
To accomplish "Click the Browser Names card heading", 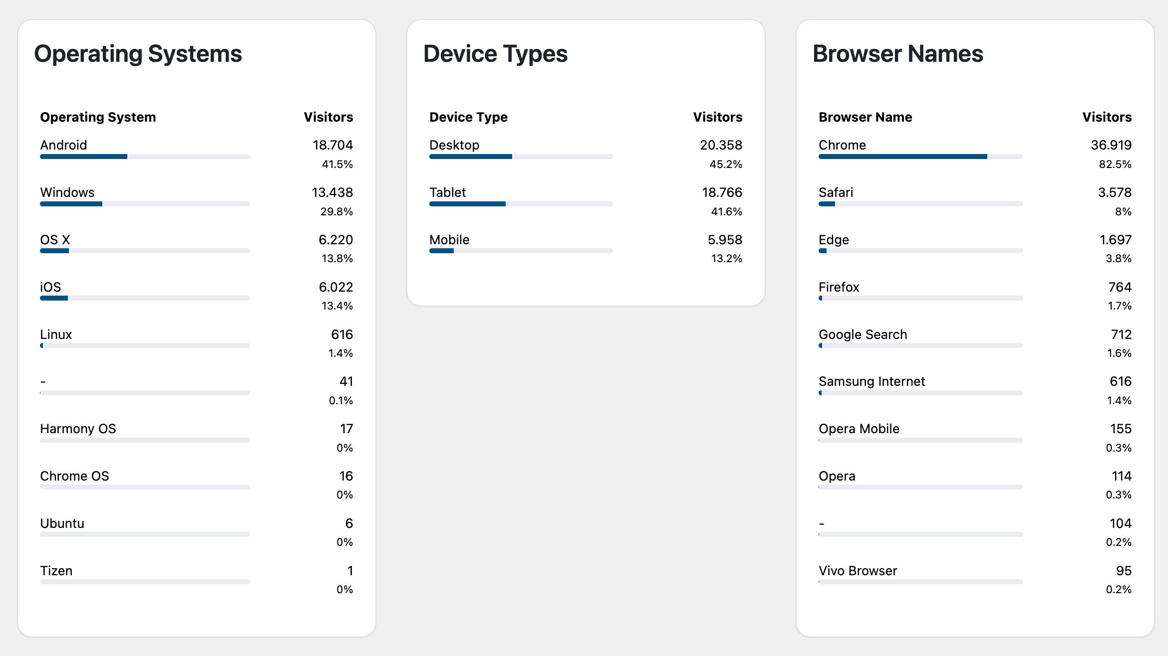I will pyautogui.click(x=897, y=54).
